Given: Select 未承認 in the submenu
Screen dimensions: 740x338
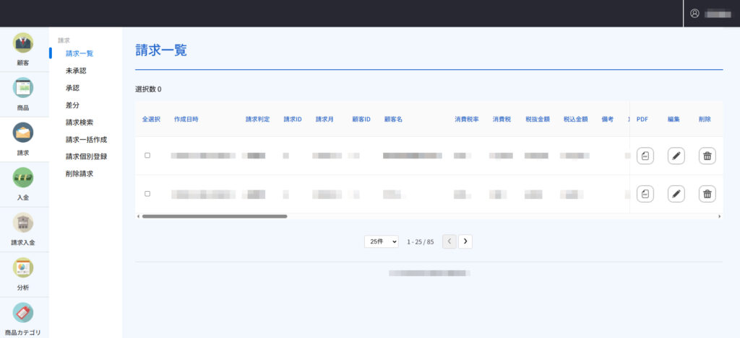Looking at the screenshot, I should [76, 71].
